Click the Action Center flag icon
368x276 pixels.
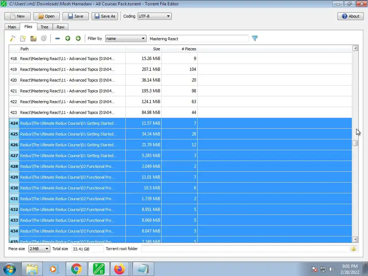click(x=314, y=269)
